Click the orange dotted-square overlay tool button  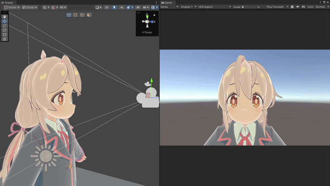click(x=75, y=15)
